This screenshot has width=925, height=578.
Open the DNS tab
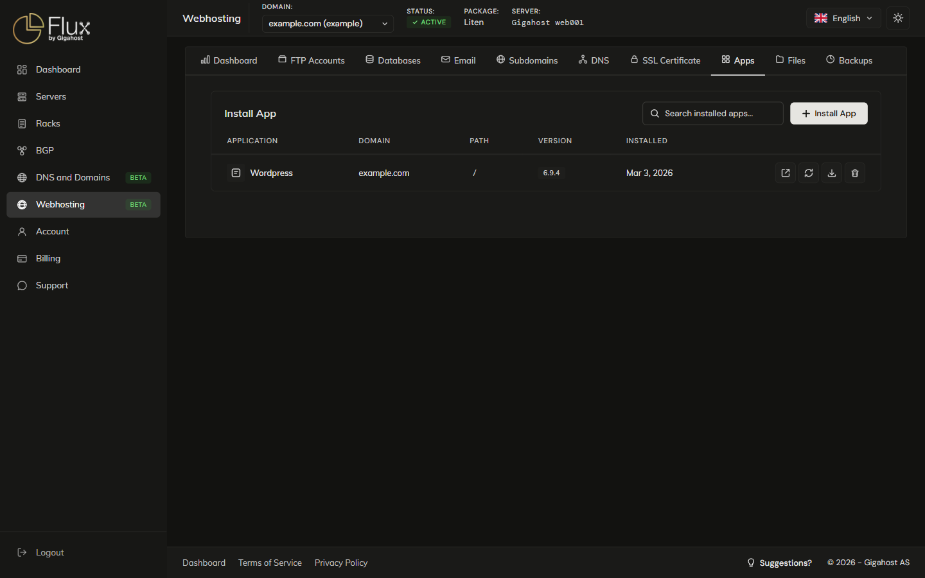pos(594,60)
